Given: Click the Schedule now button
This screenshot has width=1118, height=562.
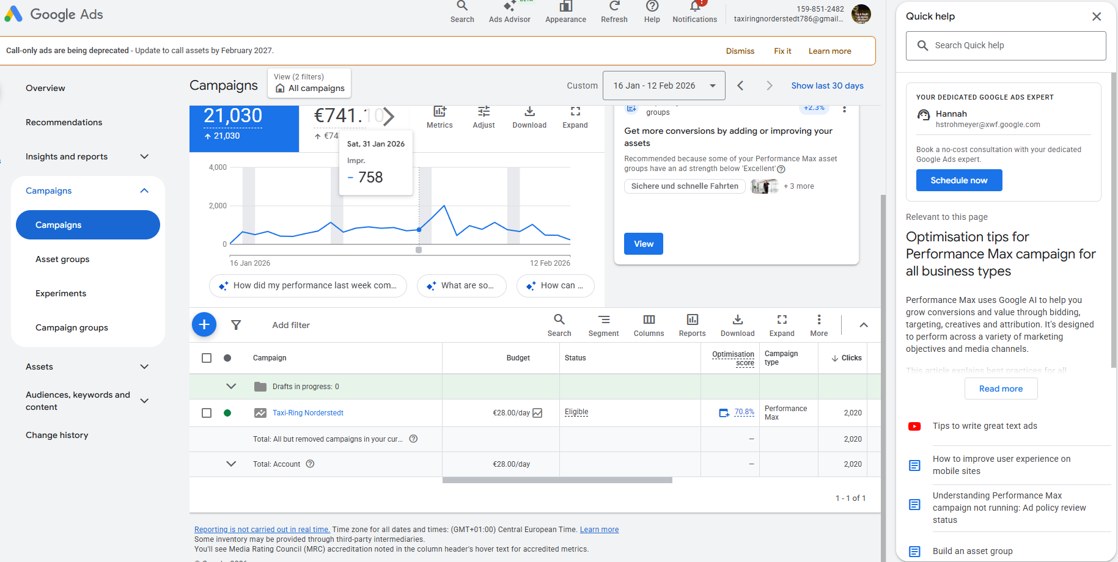Looking at the screenshot, I should pos(958,180).
